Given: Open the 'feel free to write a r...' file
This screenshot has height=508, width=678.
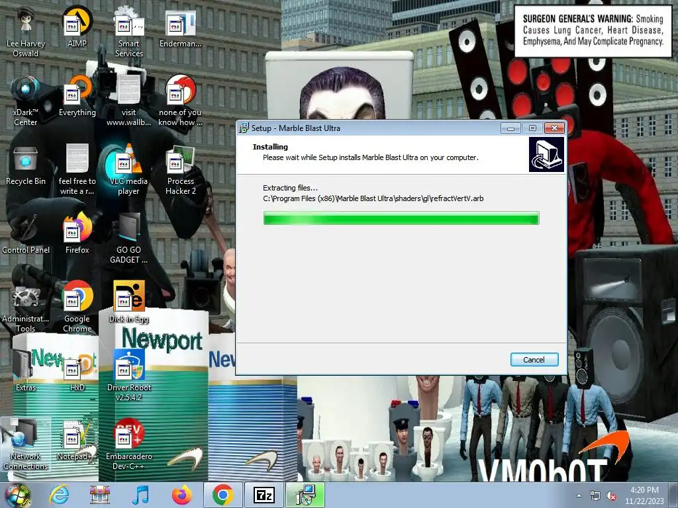Looking at the screenshot, I should pyautogui.click(x=77, y=170).
